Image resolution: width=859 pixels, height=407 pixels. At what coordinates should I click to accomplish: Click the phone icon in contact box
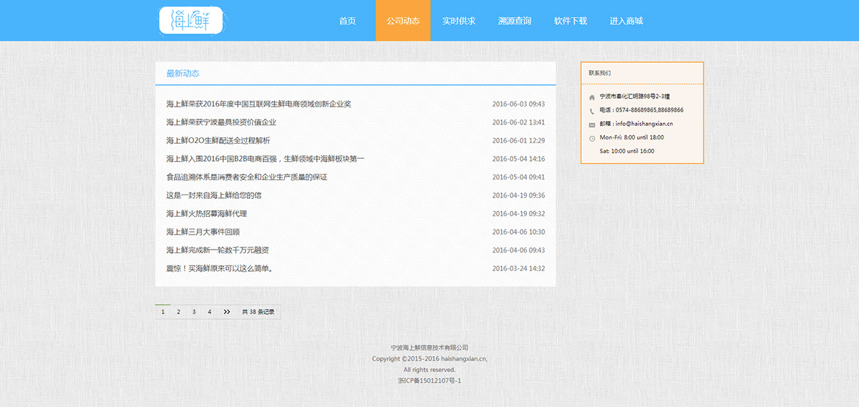pyautogui.click(x=591, y=111)
